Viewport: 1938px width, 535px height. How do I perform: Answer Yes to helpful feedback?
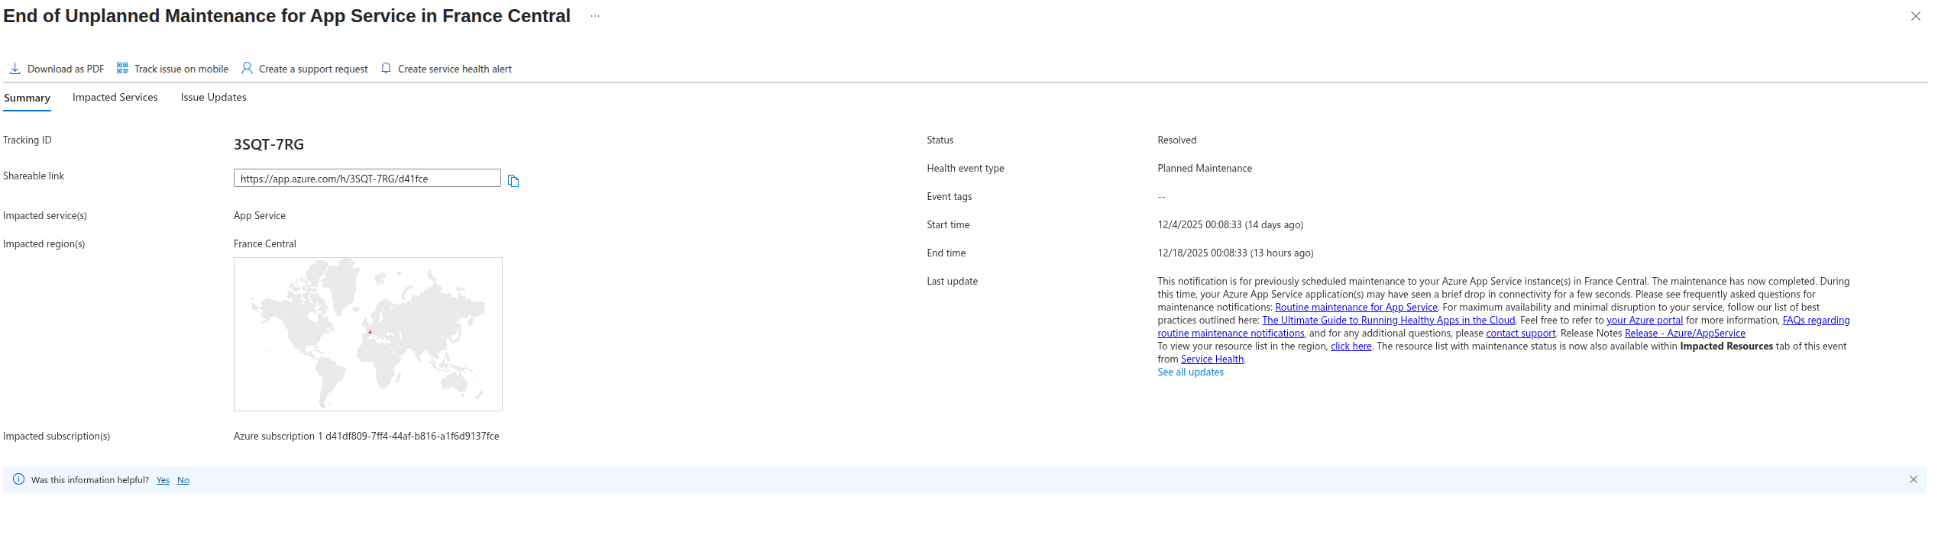coord(163,480)
